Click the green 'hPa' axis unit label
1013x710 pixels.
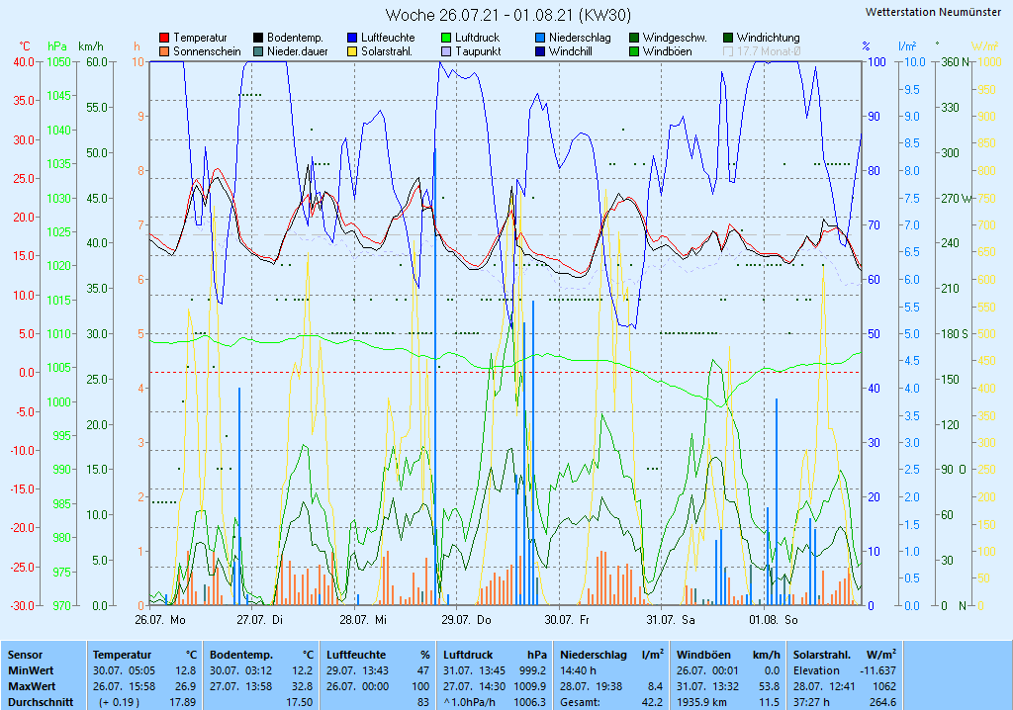tap(57, 46)
